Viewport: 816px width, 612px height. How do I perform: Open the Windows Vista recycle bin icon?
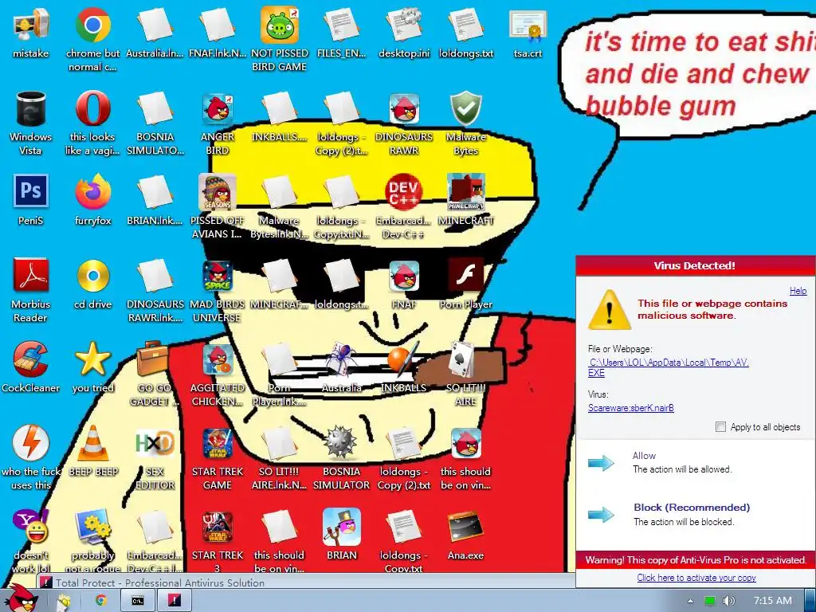[31, 108]
